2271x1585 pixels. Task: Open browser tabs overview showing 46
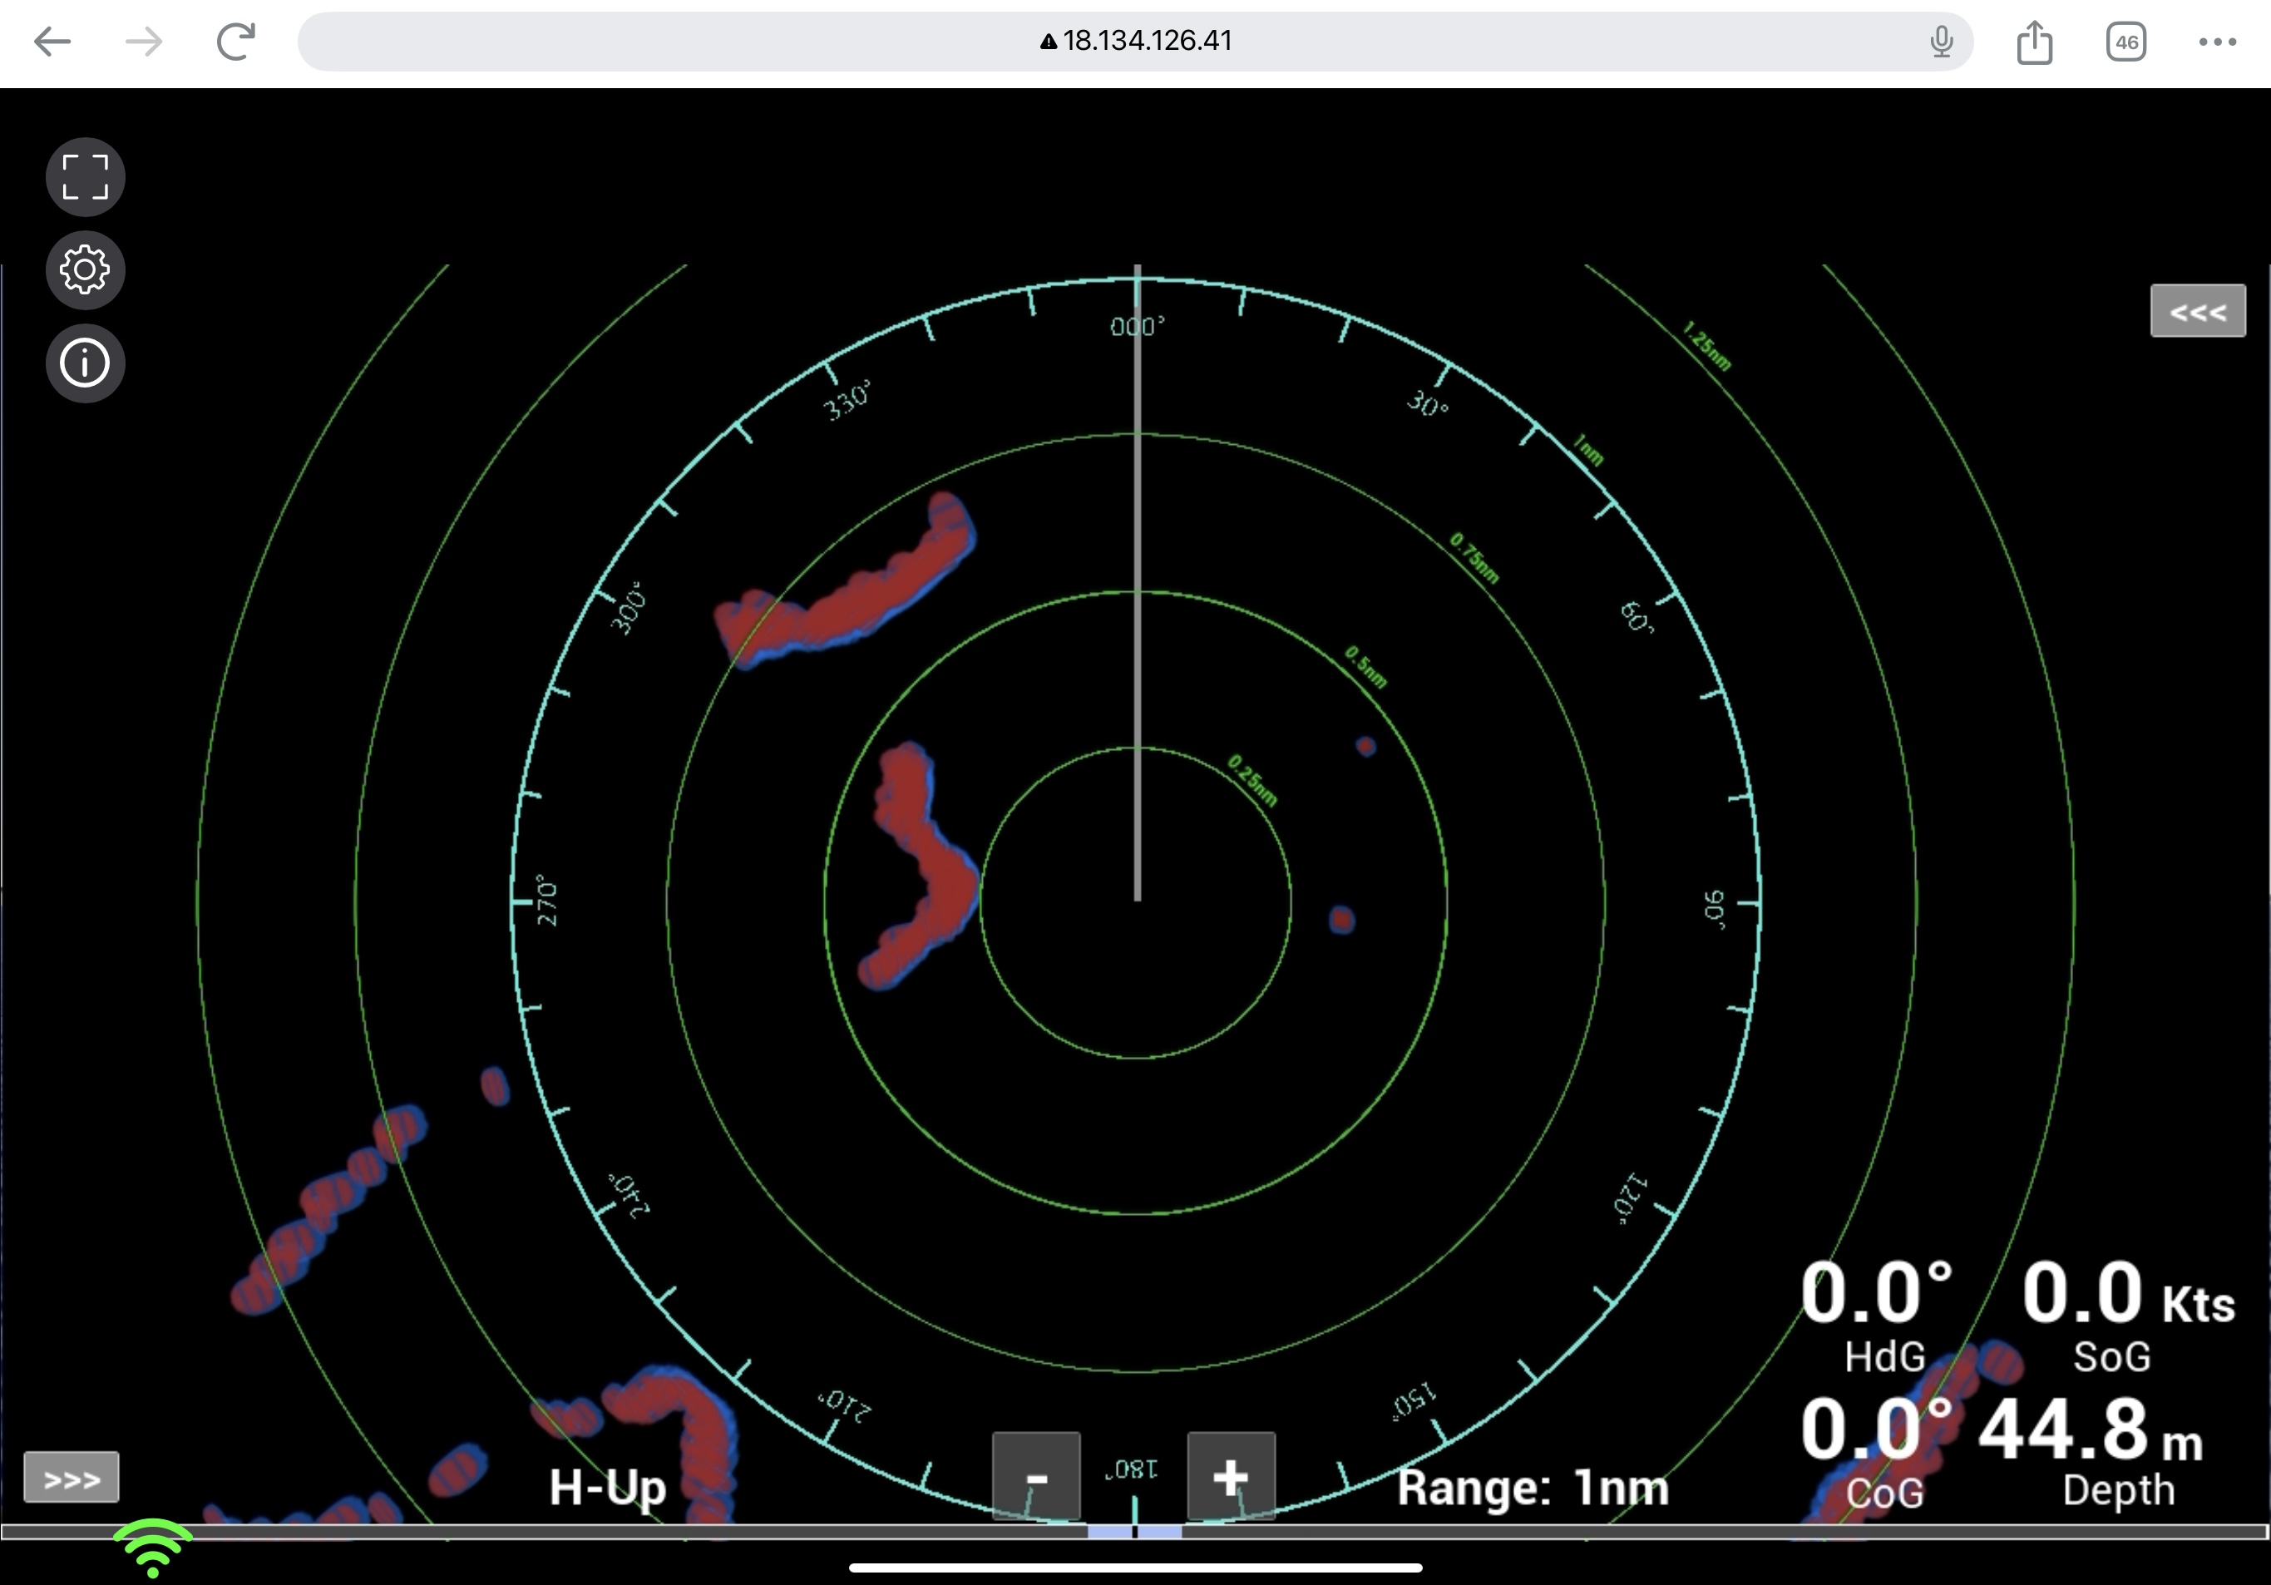(x=2125, y=42)
